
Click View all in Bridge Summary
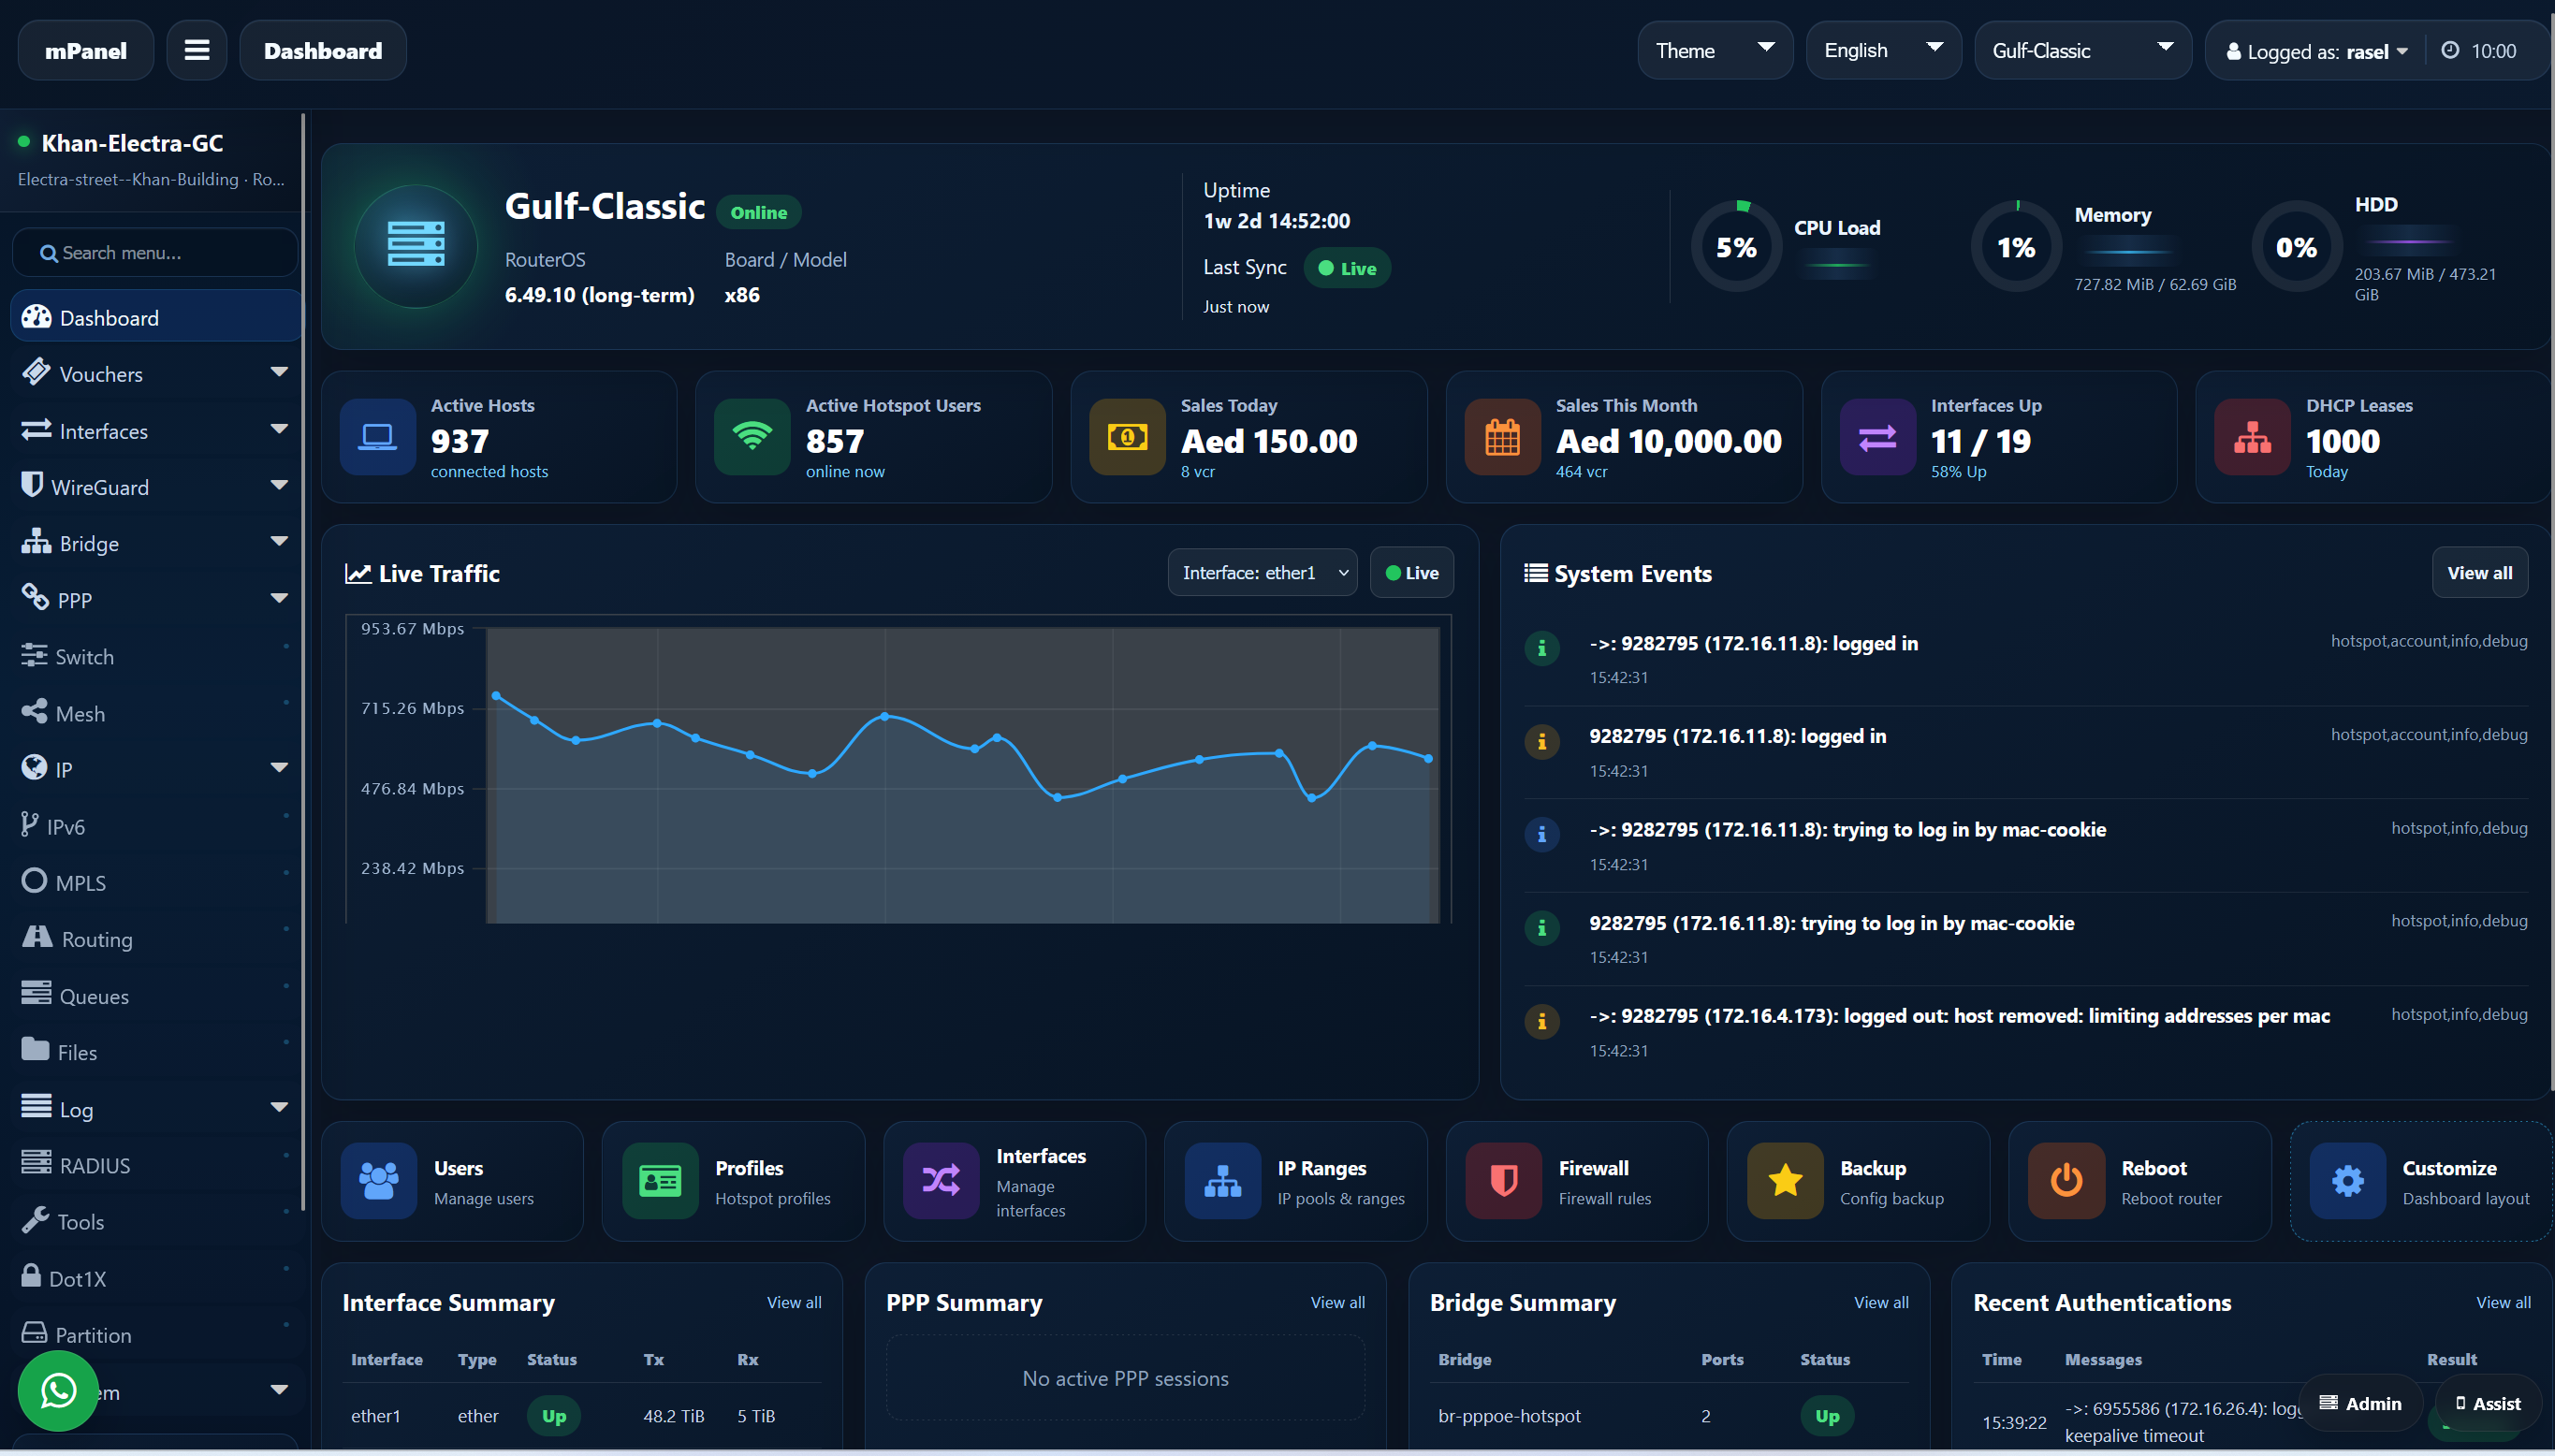coord(1881,1302)
